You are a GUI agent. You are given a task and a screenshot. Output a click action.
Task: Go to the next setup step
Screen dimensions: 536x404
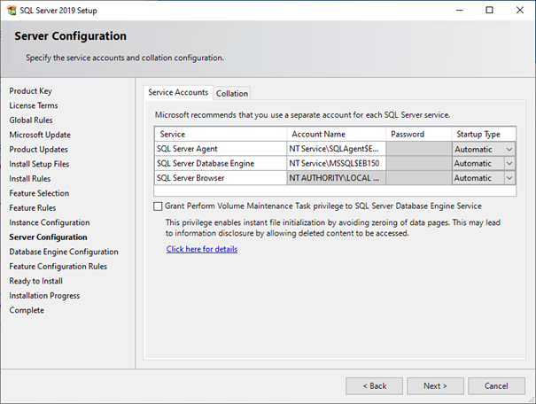[x=435, y=386]
